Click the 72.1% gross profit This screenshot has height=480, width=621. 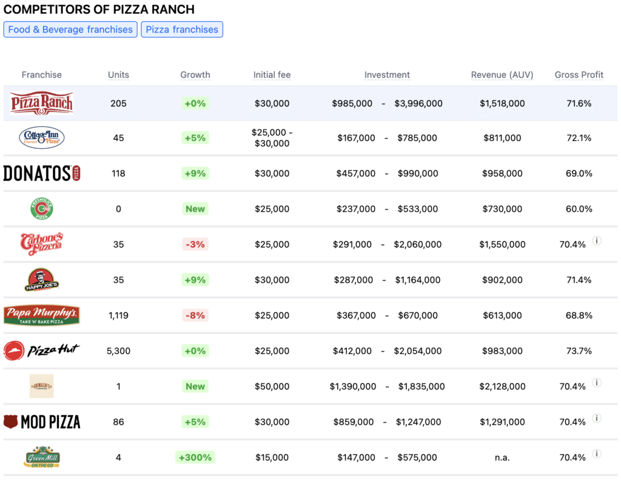point(579,138)
